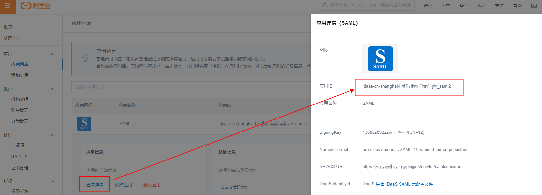Open 快速入门 in the sidebar
This screenshot has width=542, height=195.
(x=12, y=38)
